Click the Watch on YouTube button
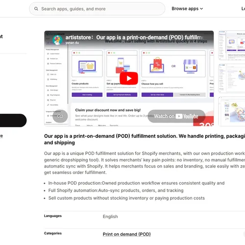 [176, 116]
